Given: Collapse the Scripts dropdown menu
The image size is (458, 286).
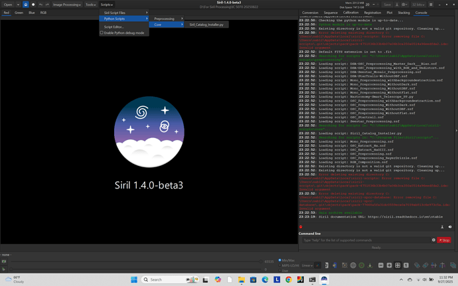Looking at the screenshot, I should pos(107,5).
